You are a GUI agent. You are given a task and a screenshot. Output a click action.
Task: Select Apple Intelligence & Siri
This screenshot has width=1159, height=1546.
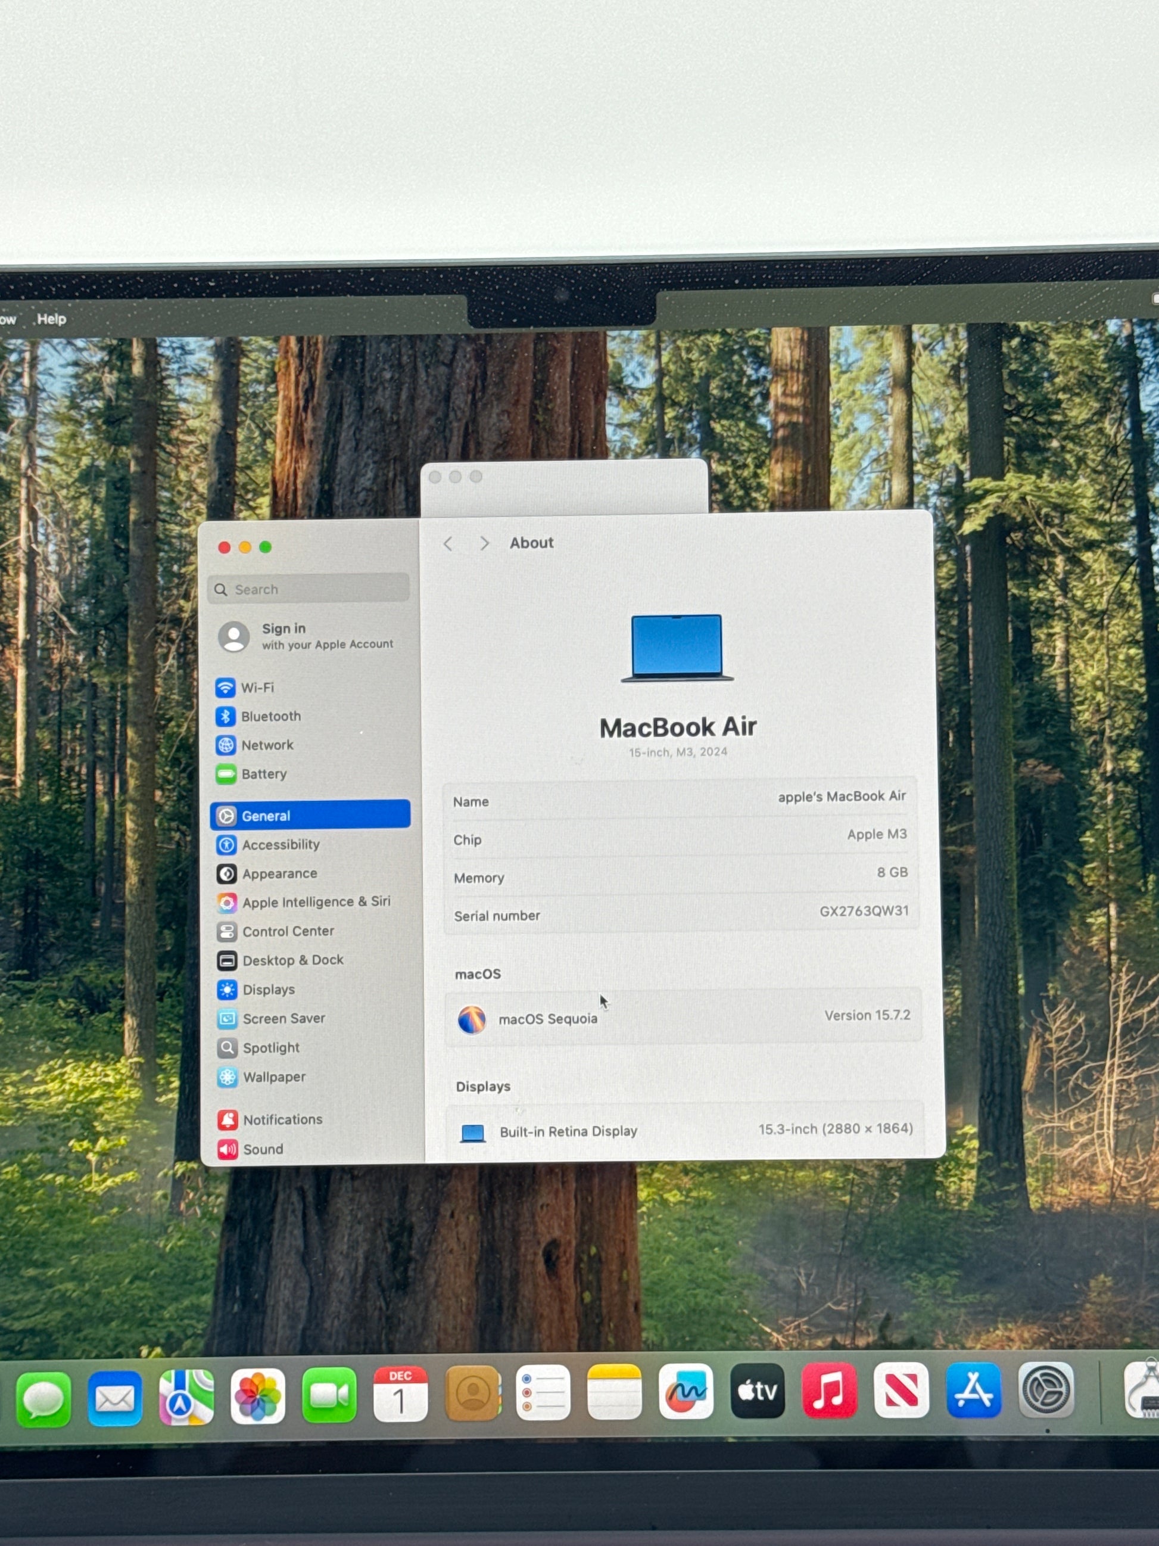pos(315,903)
